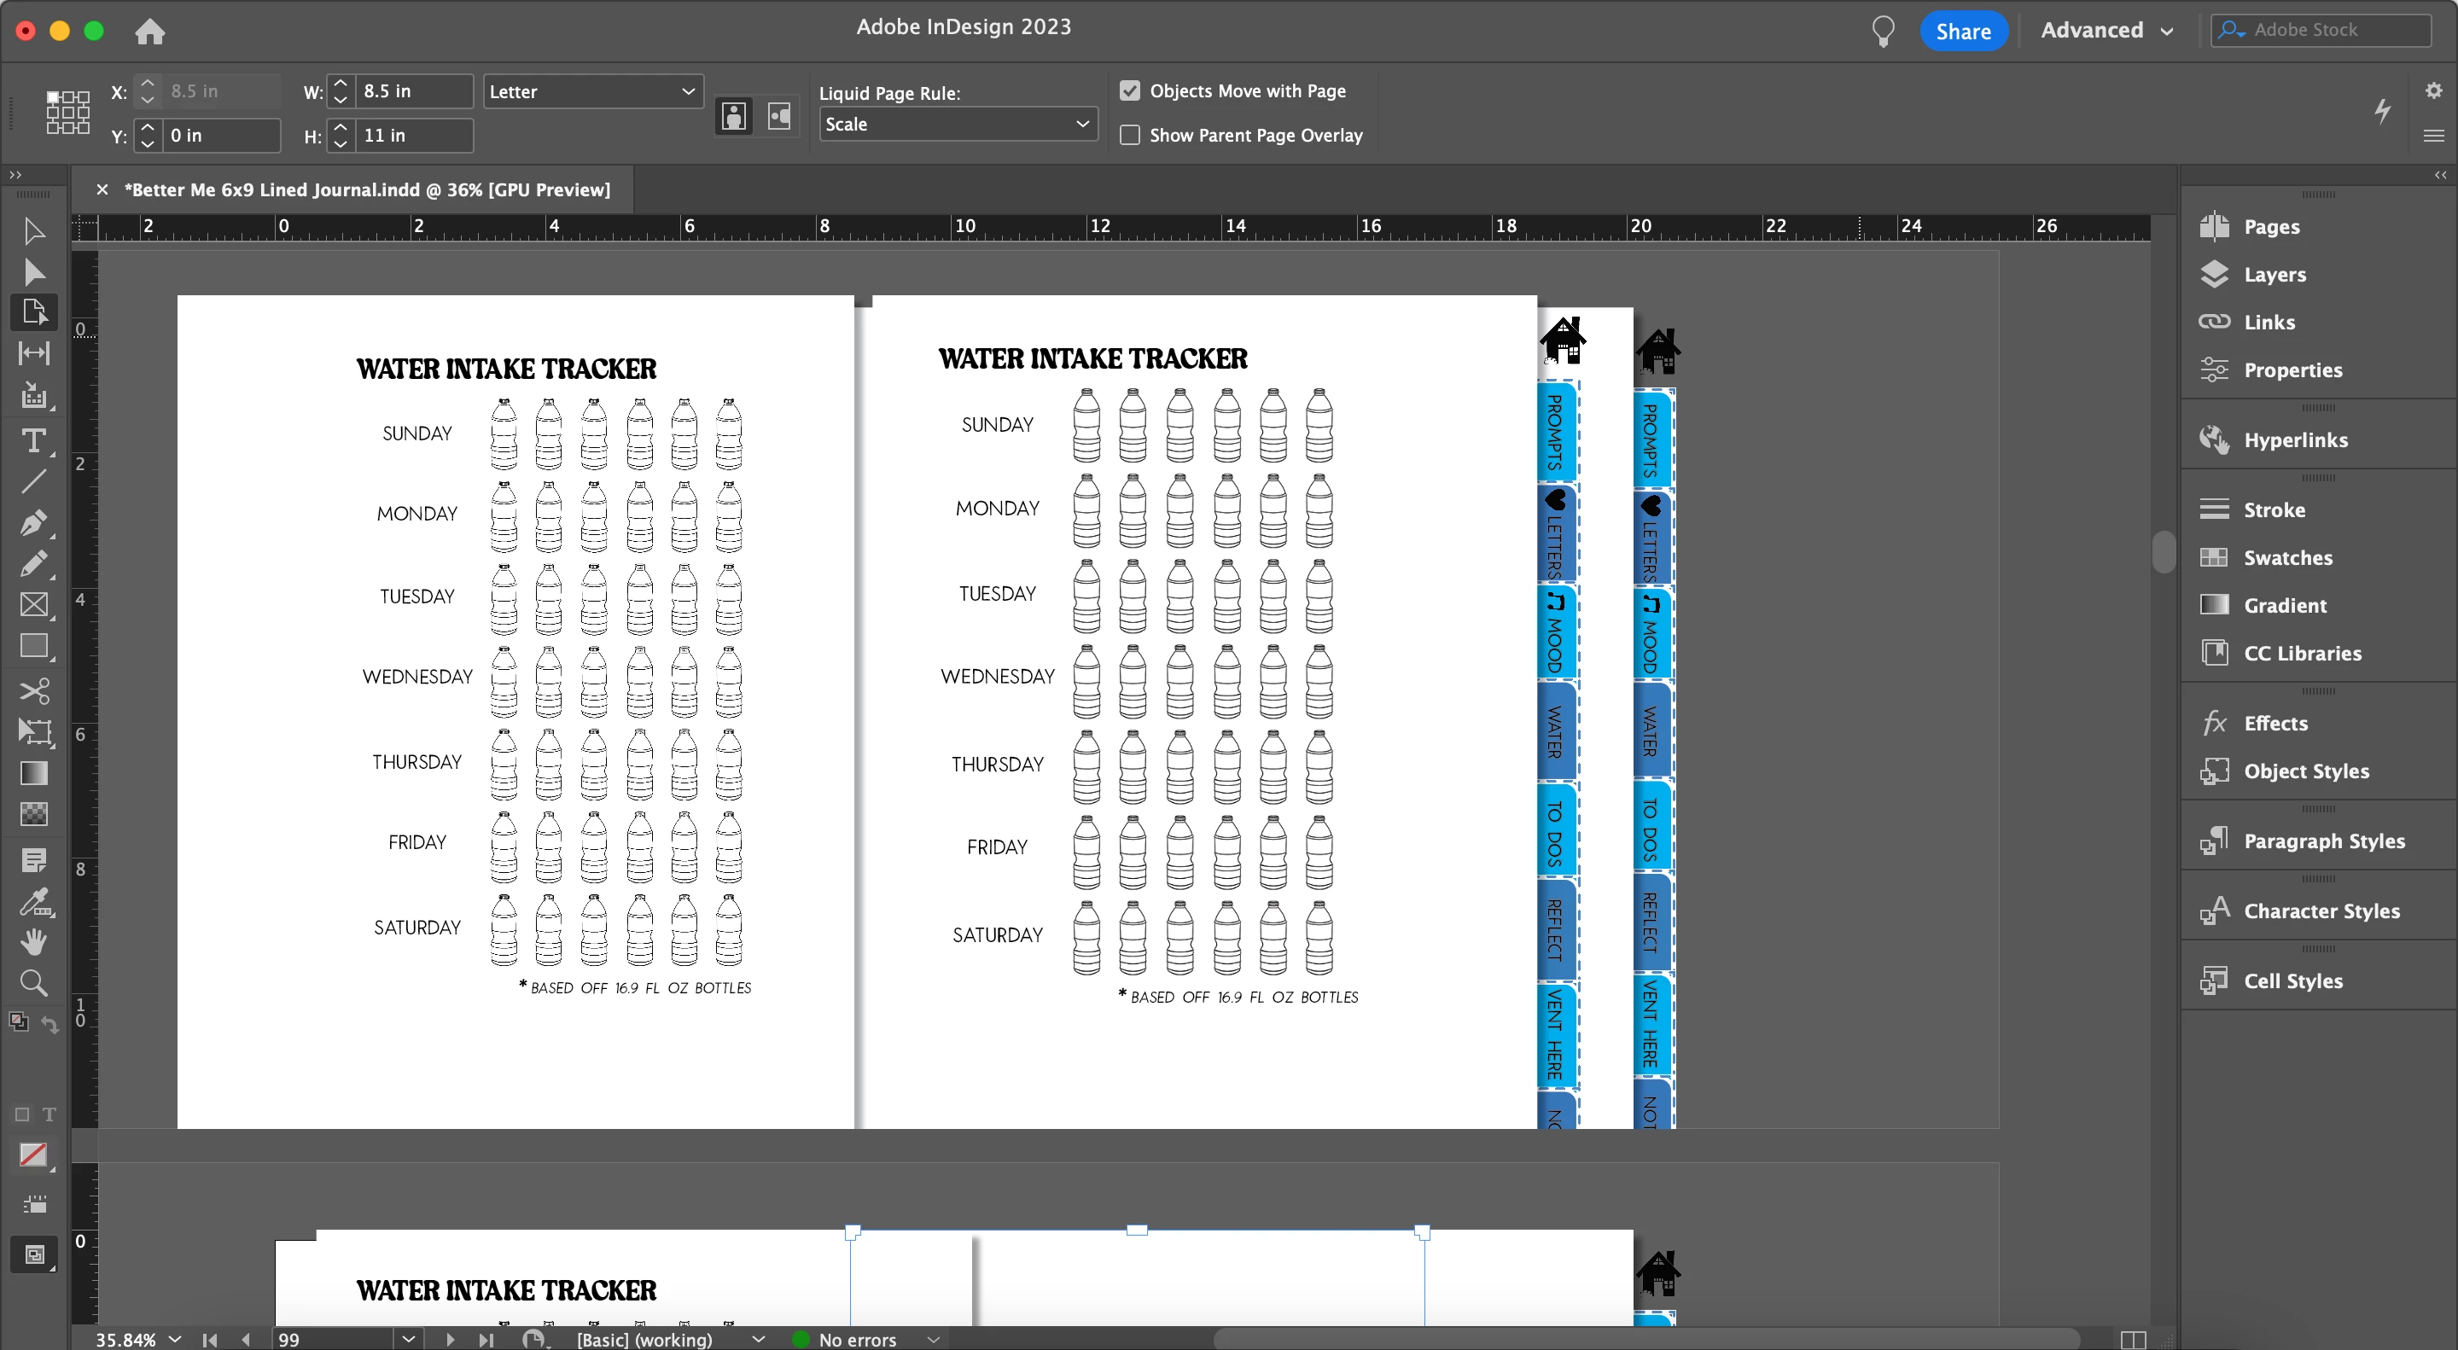Click the Share button
The height and width of the screenshot is (1350, 2458).
[1963, 31]
